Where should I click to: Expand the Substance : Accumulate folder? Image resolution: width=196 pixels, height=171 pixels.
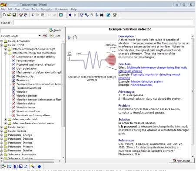point(2,154)
